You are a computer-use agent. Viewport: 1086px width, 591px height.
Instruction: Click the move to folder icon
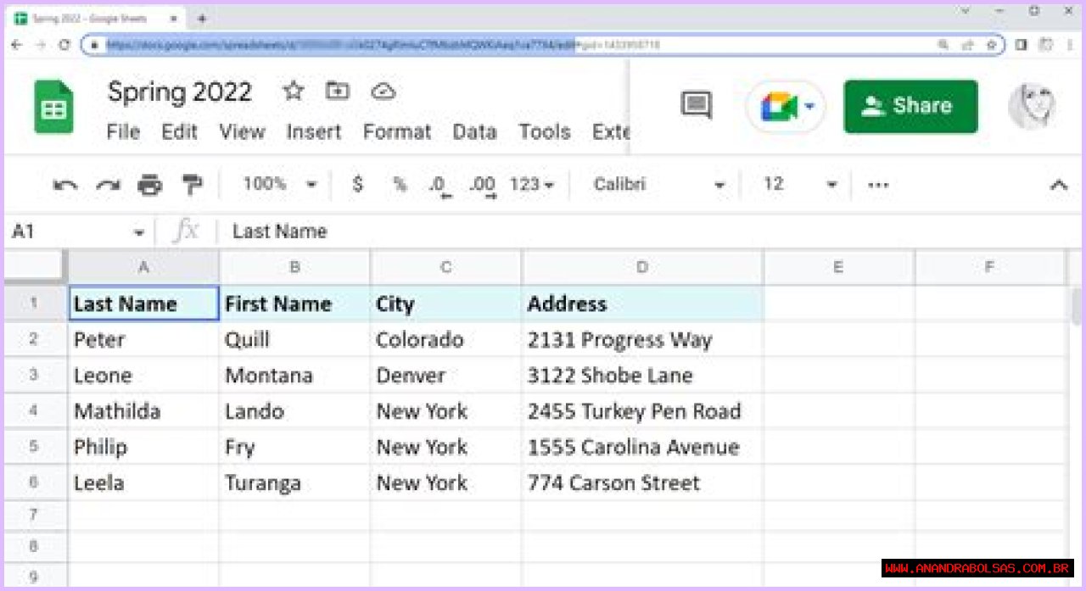338,92
